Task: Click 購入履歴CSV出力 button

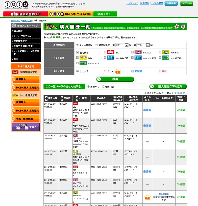Action: (168, 86)
